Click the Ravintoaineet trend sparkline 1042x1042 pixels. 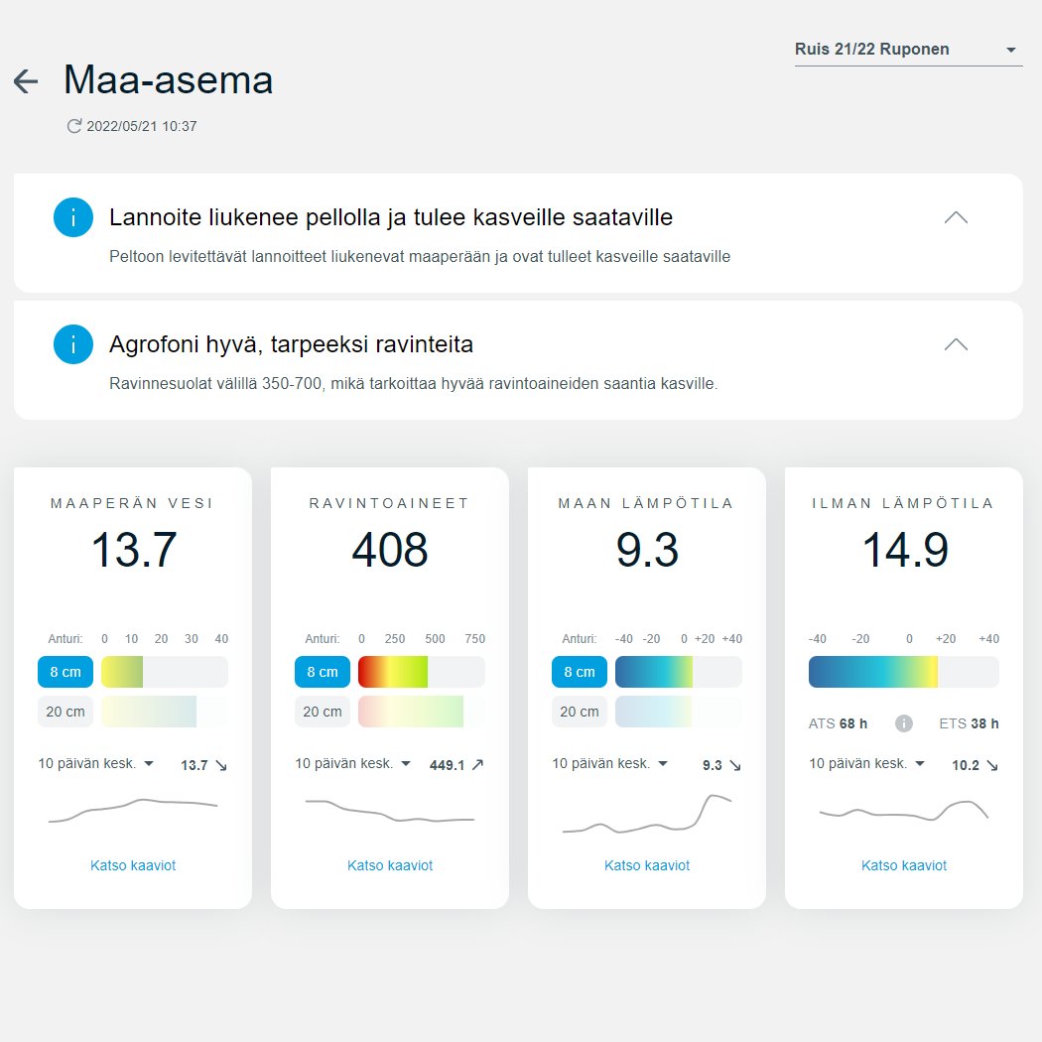(390, 812)
